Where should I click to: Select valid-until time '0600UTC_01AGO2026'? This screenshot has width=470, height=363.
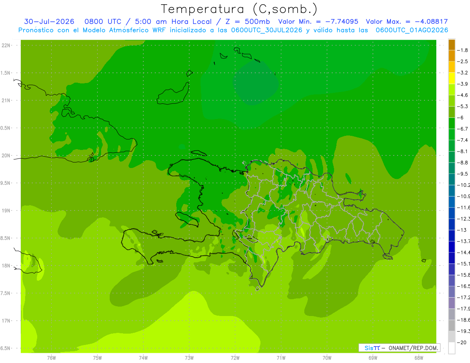(412, 30)
